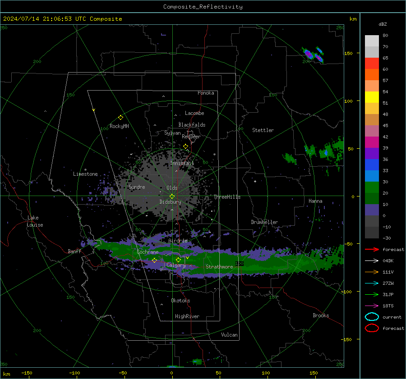The width and height of the screenshot is (406, 379).
Task: Select the lightest gray 70–80 dBZ swatch
Action: (372, 41)
